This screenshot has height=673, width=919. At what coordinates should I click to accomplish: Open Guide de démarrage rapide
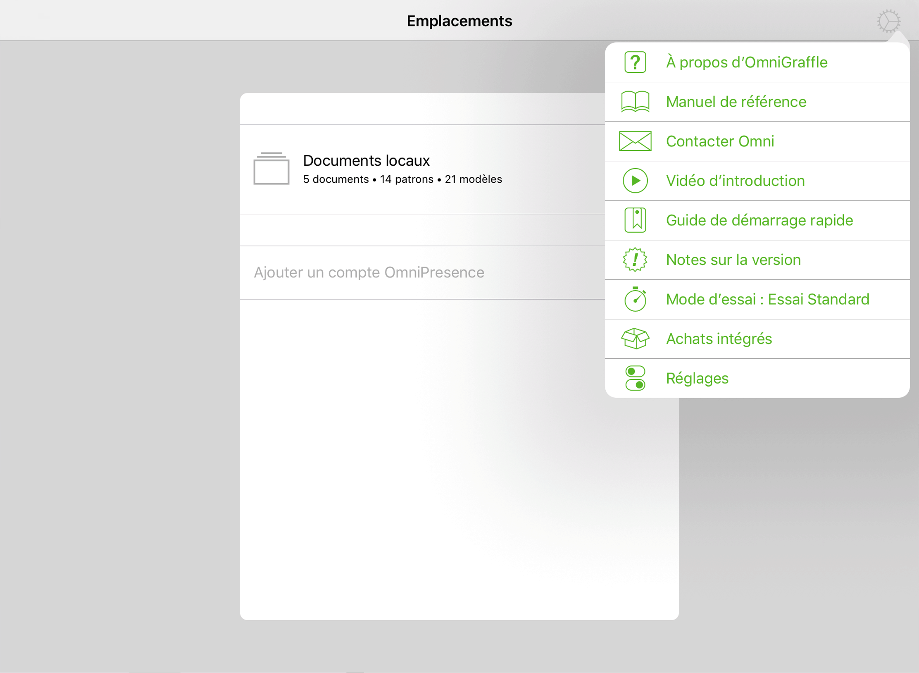(757, 220)
